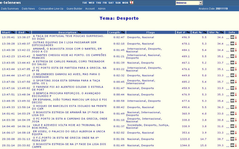Click the down sort triangle in the Shr % header

(221, 32)
